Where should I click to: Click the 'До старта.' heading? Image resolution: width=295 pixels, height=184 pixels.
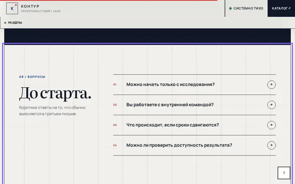(x=55, y=93)
